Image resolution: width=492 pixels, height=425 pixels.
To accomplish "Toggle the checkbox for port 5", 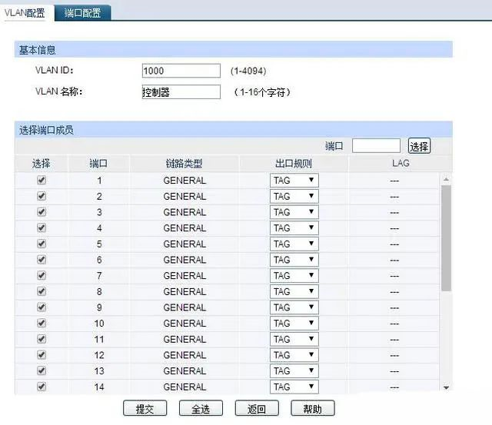I will [42, 244].
